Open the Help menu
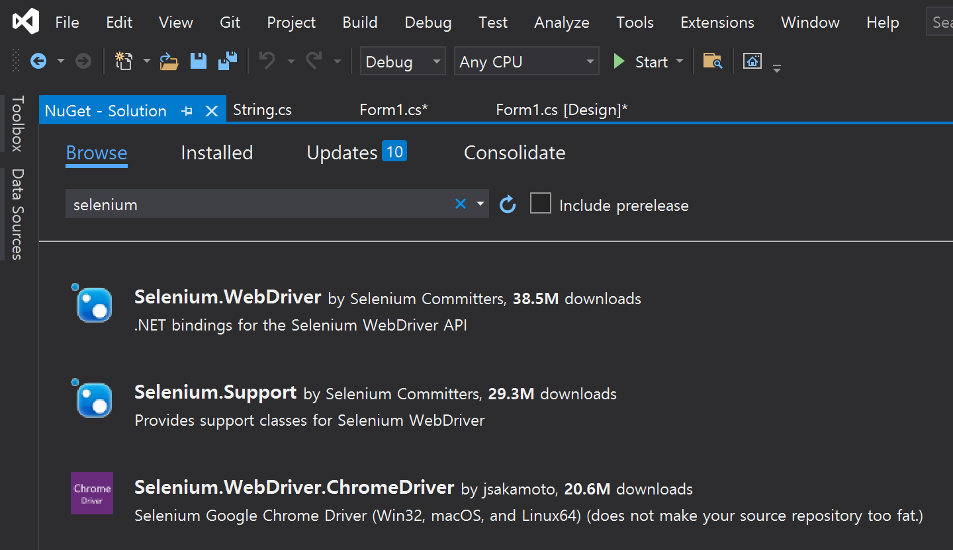Screen dimensions: 953x550 (x=883, y=22)
